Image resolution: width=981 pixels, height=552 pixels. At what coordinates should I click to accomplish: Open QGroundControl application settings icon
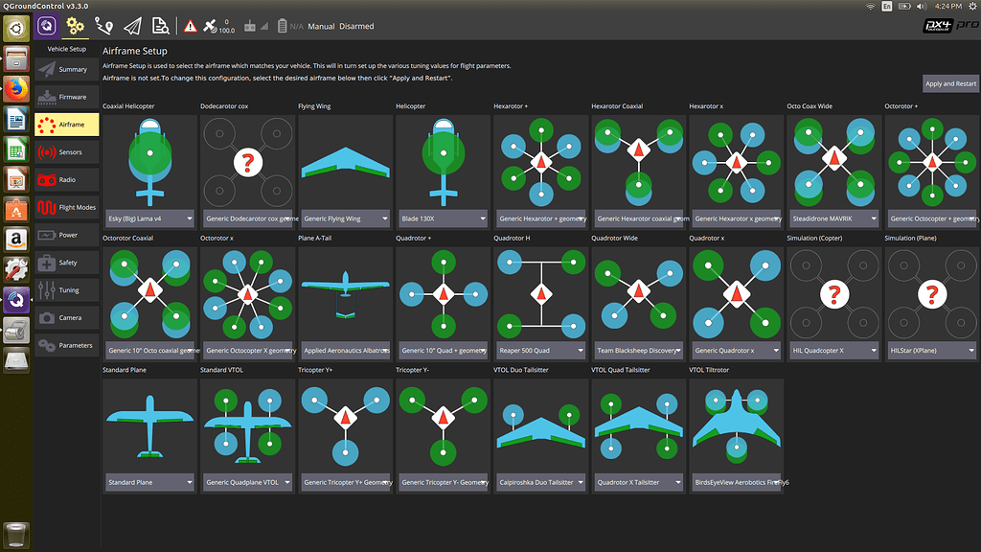(x=47, y=26)
